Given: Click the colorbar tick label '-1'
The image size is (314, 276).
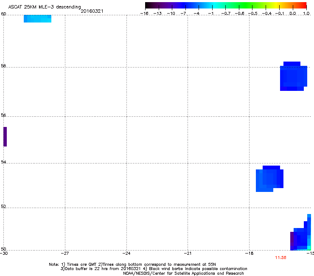Looking at the screenshot, I should (x=211, y=14).
